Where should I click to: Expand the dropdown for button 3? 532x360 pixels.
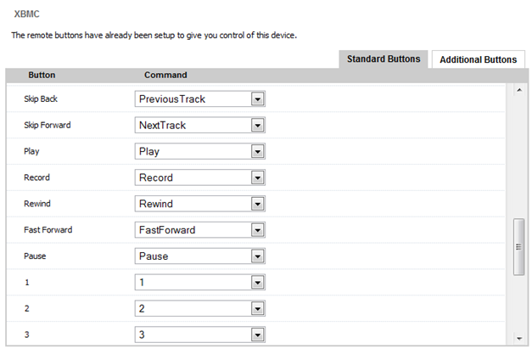click(x=258, y=335)
